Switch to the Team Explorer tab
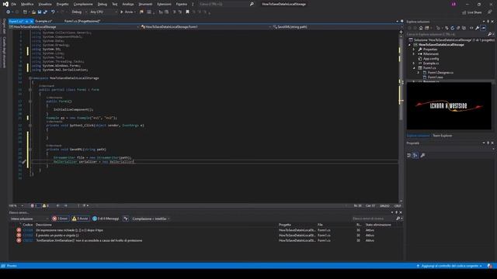Viewport: 497px width, 279px height. coord(442,136)
